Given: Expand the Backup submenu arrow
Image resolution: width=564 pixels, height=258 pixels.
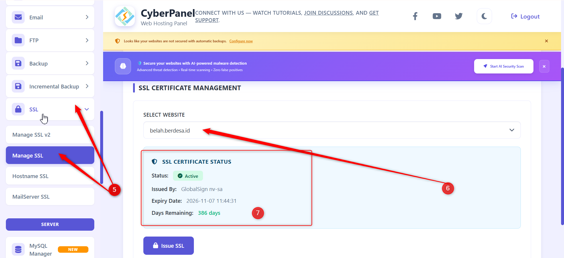Looking at the screenshot, I should (x=87, y=63).
